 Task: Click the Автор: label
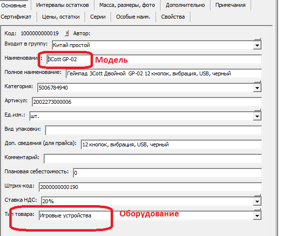82,33
